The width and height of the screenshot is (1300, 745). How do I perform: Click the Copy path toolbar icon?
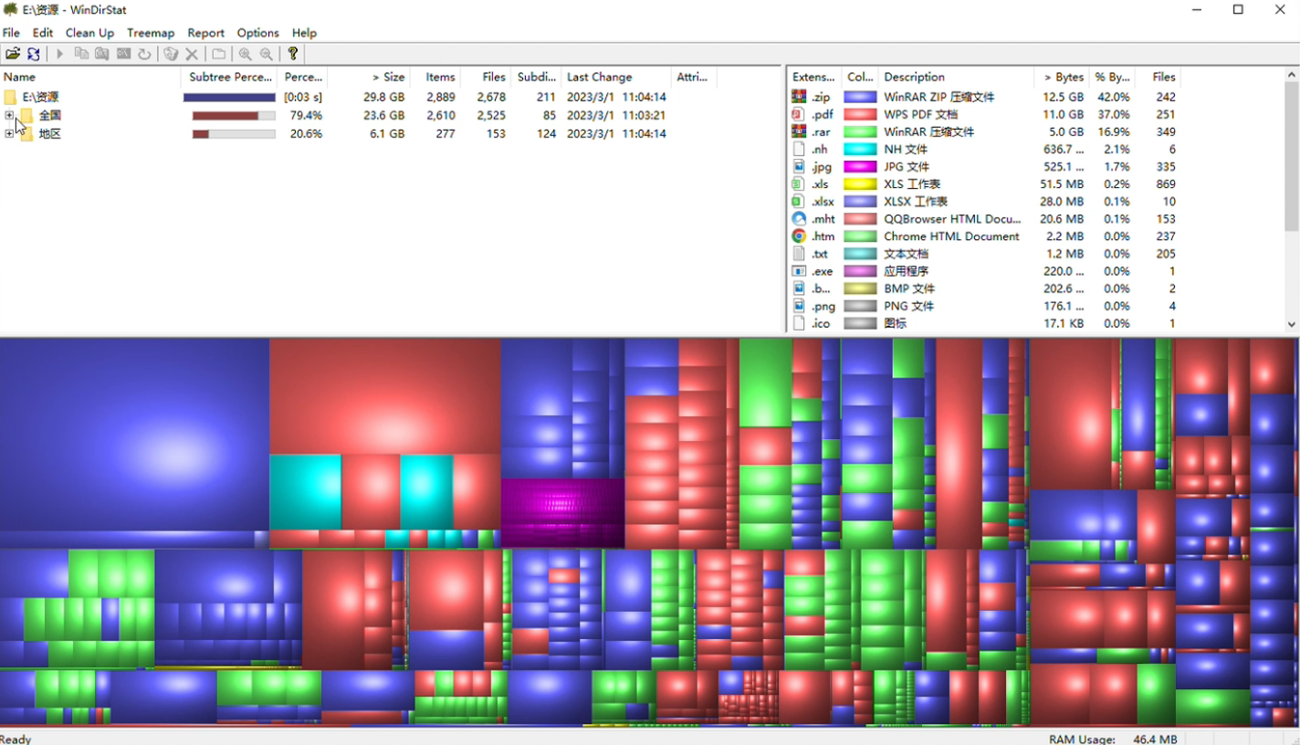coord(81,54)
